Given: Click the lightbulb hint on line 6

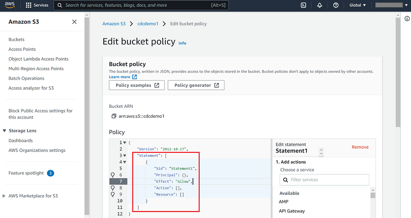Looking at the screenshot, I should click(x=113, y=175).
